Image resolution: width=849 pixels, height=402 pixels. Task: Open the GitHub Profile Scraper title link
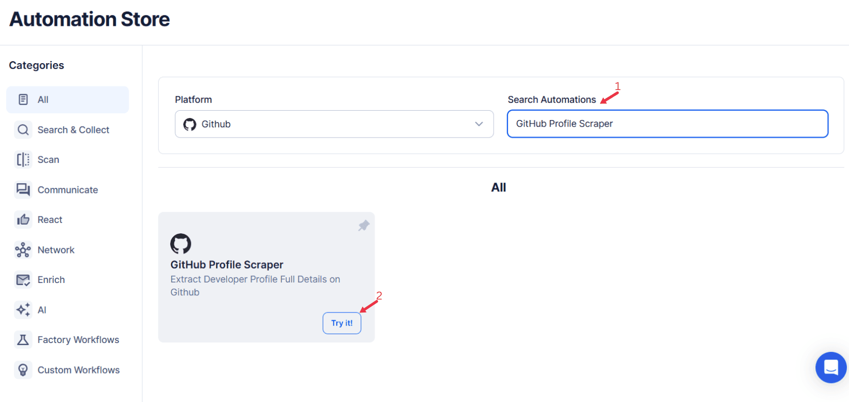click(x=227, y=264)
